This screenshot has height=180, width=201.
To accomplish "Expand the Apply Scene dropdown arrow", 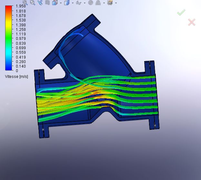I will point(104,3).
